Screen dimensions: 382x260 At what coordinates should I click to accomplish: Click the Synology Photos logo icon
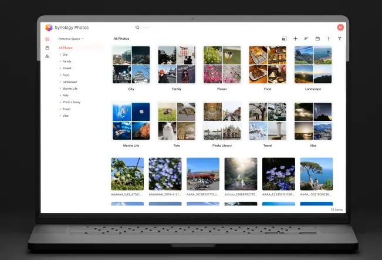point(49,28)
